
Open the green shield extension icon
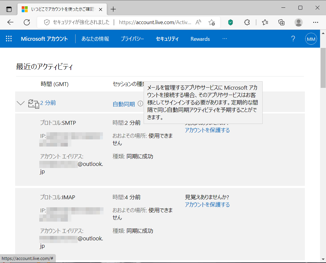[230, 22]
